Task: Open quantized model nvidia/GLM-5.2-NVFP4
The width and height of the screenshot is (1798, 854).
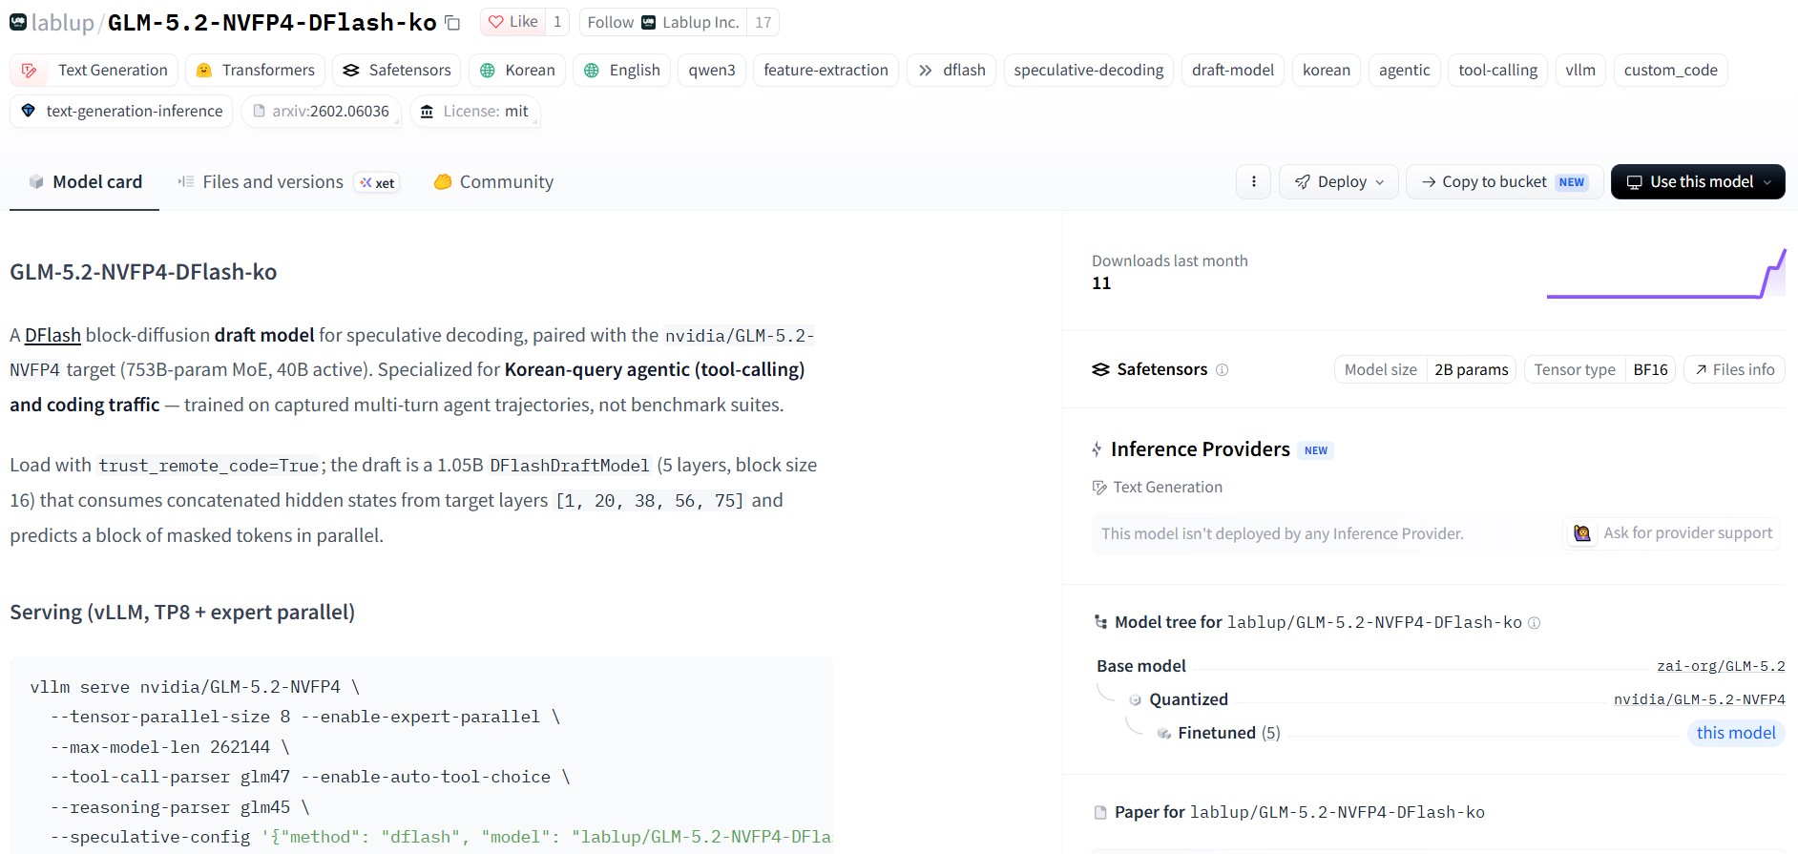Action: (1699, 699)
